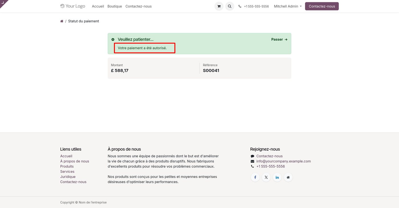
Task: Open Contactez-nous under Rejoignez-nous
Action: (269, 156)
